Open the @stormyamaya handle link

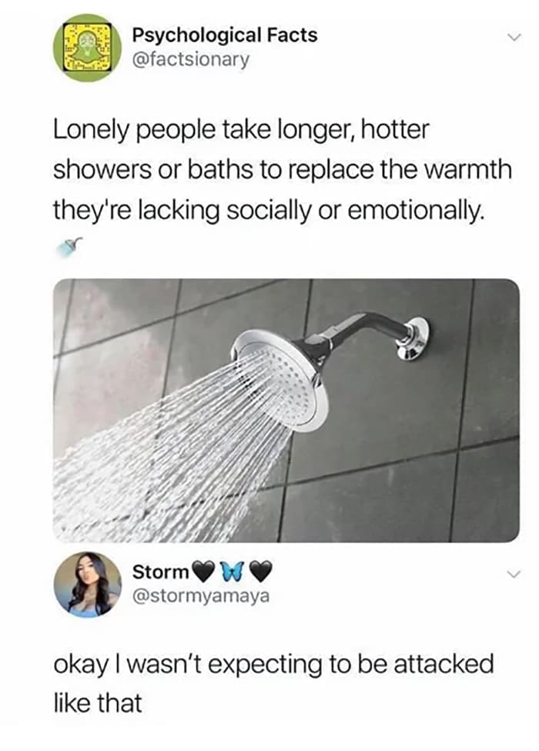point(200,596)
